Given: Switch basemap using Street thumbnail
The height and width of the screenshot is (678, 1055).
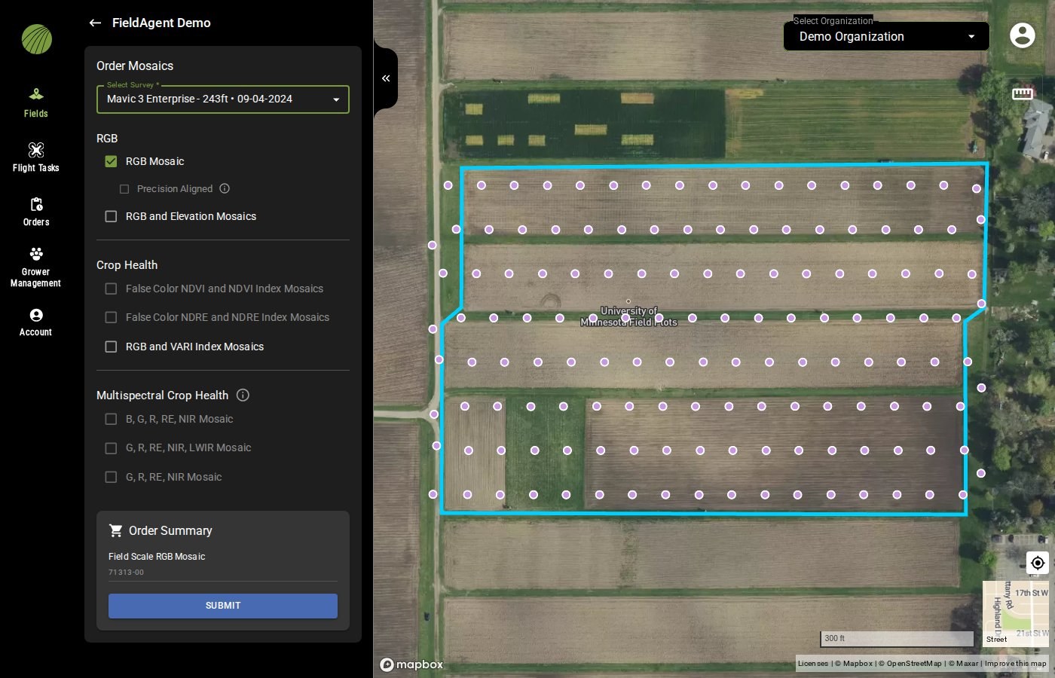Looking at the screenshot, I should pos(1016,614).
